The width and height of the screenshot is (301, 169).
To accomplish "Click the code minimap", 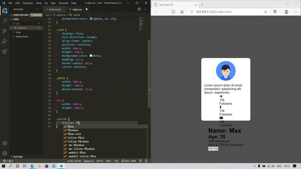I will [x=143, y=24].
